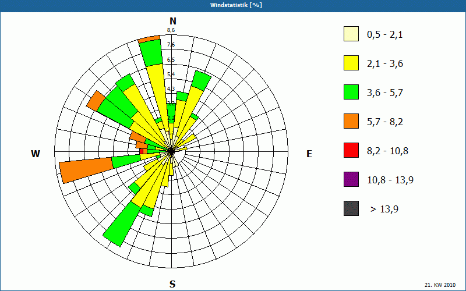Viewport: 466px width, 291px height.
Task: Click the legend label 10,8 - 13,9
Action: coord(390,180)
